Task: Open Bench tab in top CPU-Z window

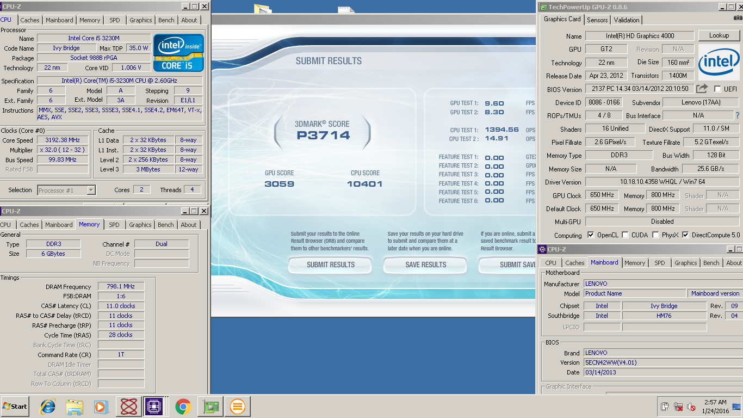Action: pos(166,20)
